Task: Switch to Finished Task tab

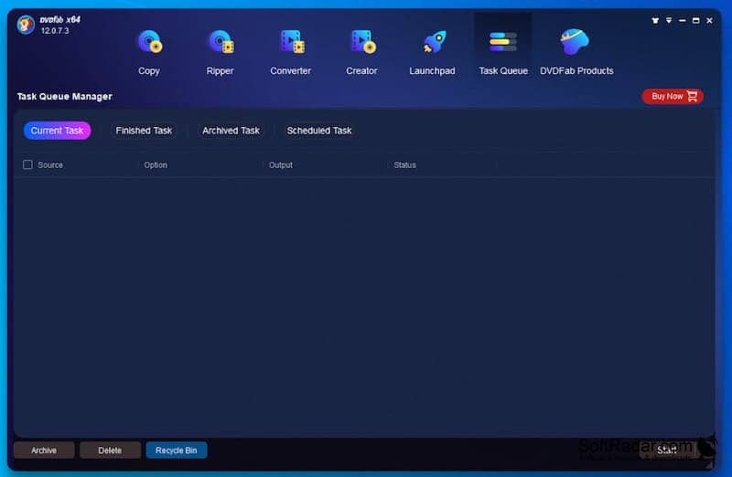Action: click(x=144, y=131)
